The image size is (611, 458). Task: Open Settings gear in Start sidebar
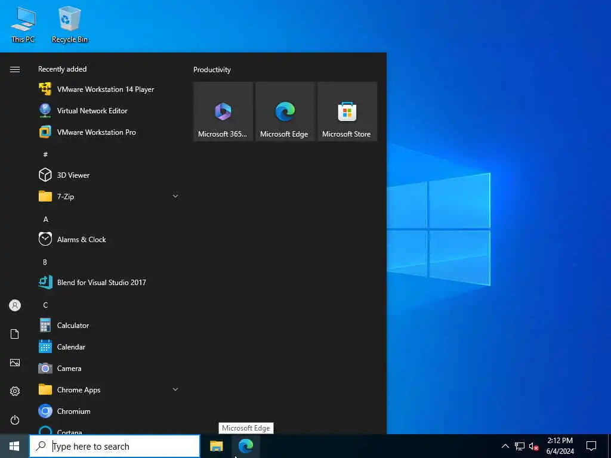tap(15, 391)
